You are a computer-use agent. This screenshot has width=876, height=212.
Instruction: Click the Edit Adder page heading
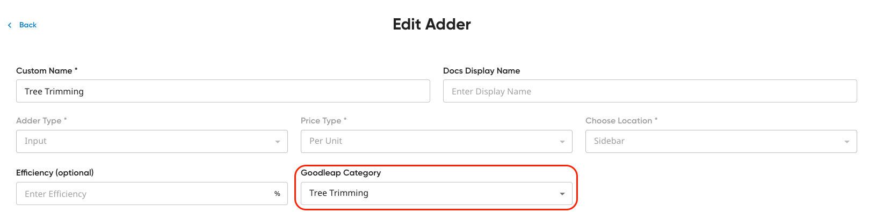tap(432, 24)
